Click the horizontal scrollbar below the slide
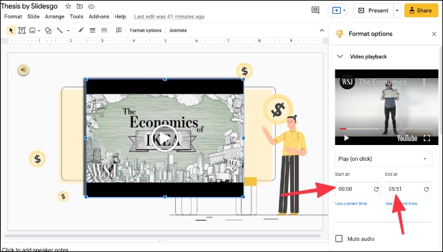 [x=163, y=236]
